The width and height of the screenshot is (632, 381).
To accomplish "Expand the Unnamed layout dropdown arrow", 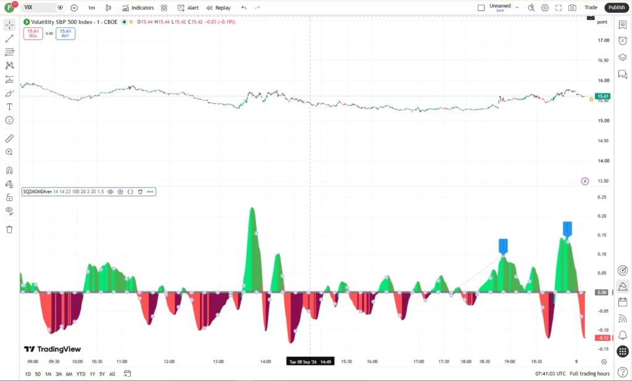I will tap(517, 7).
